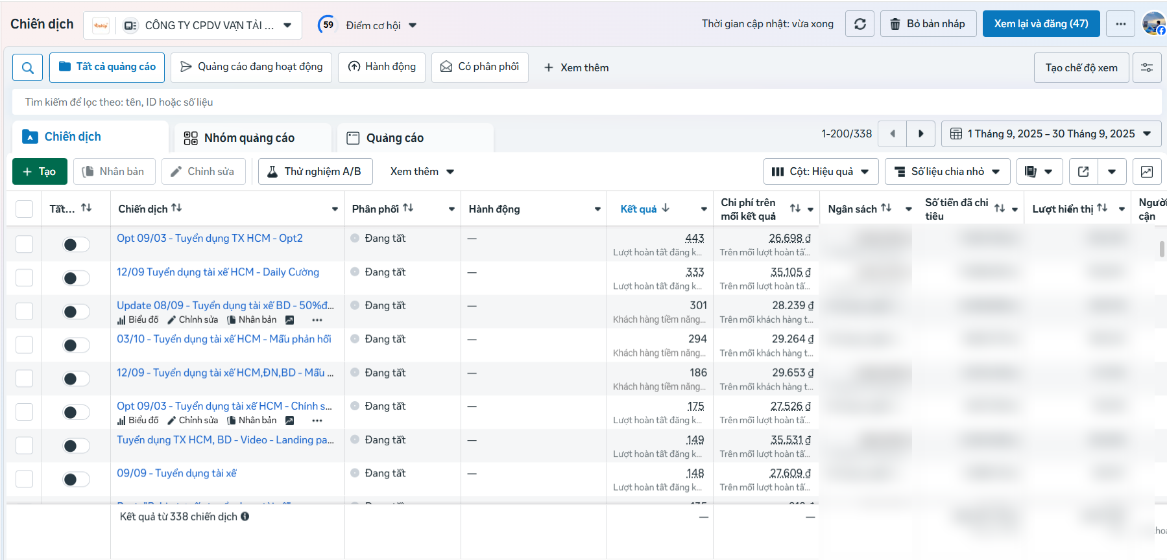Click the search filter input field
Screen dimensions: 1167x560
(x=587, y=102)
